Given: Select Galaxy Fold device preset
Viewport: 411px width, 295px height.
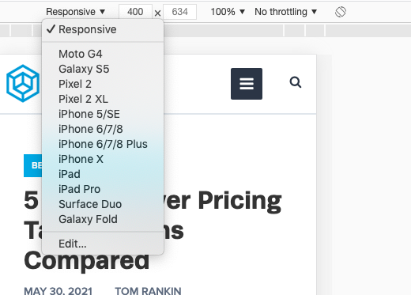Looking at the screenshot, I should tap(103, 219).
